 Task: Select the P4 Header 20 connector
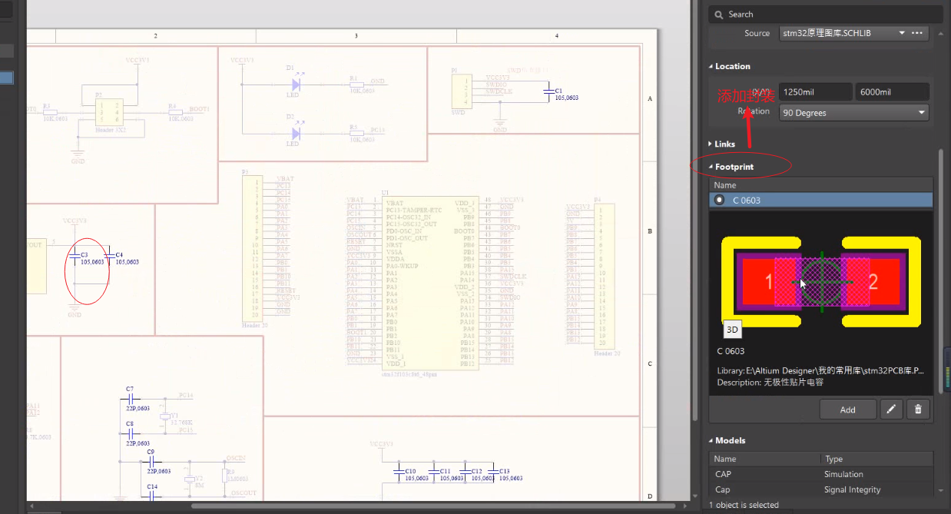(605, 277)
